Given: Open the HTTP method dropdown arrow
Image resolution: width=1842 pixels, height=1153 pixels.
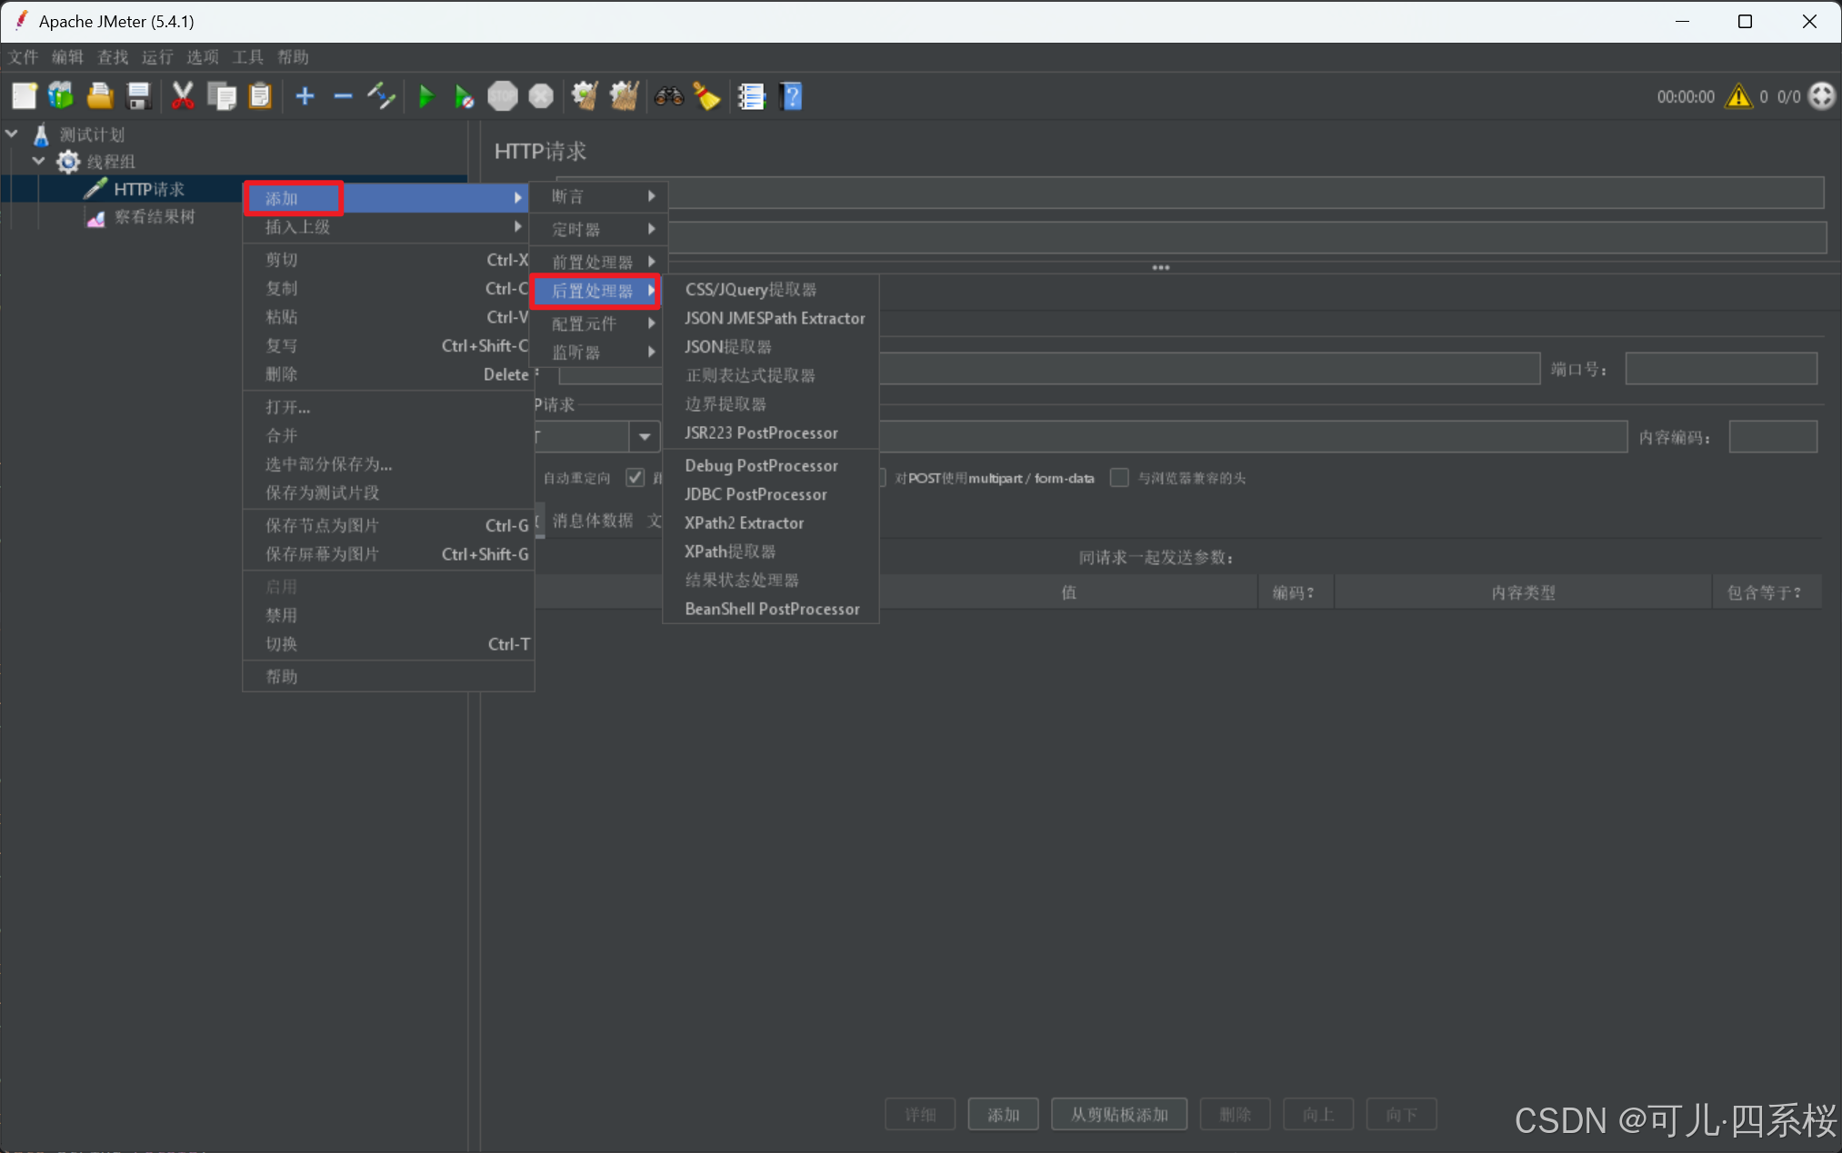Looking at the screenshot, I should pos(644,437).
